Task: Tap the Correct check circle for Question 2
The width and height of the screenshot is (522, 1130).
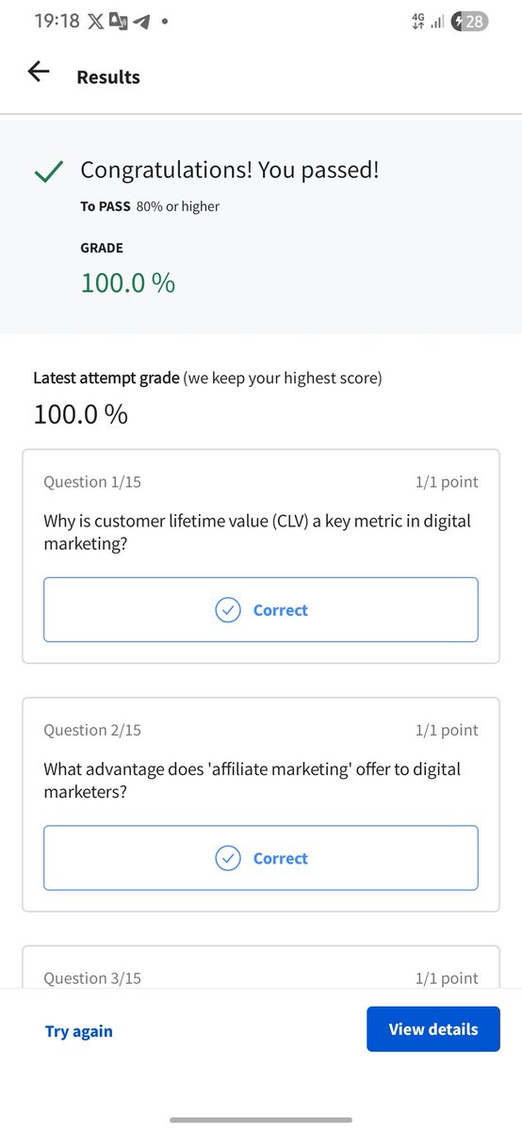Action: click(228, 859)
